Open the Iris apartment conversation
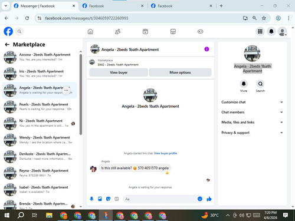The width and height of the screenshot is (295, 221). pos(40,74)
